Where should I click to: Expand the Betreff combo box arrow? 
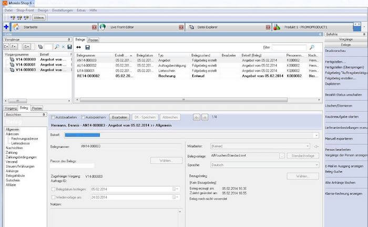pos(316,136)
